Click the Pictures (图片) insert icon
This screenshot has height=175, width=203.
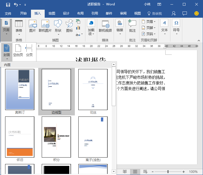click(33, 26)
